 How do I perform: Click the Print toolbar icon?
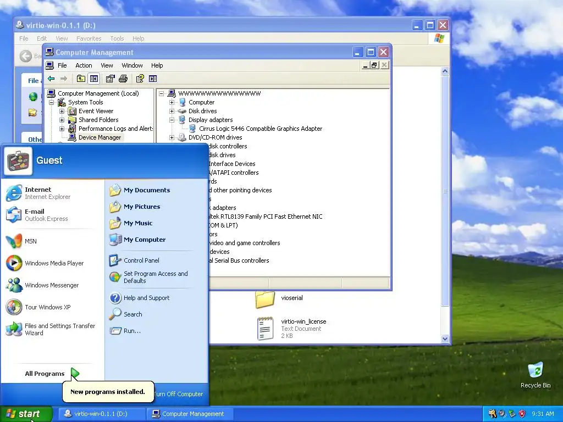point(123,79)
